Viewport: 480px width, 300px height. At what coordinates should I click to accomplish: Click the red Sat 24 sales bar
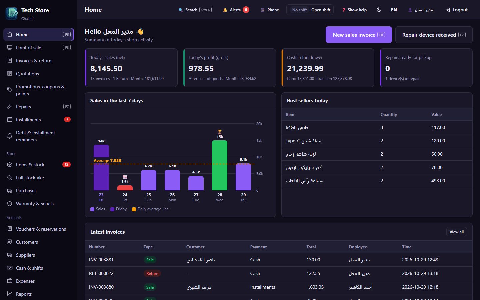coord(125,188)
